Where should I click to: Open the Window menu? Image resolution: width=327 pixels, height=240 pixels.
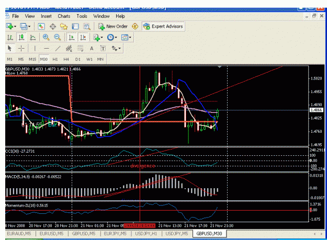pyautogui.click(x=102, y=16)
